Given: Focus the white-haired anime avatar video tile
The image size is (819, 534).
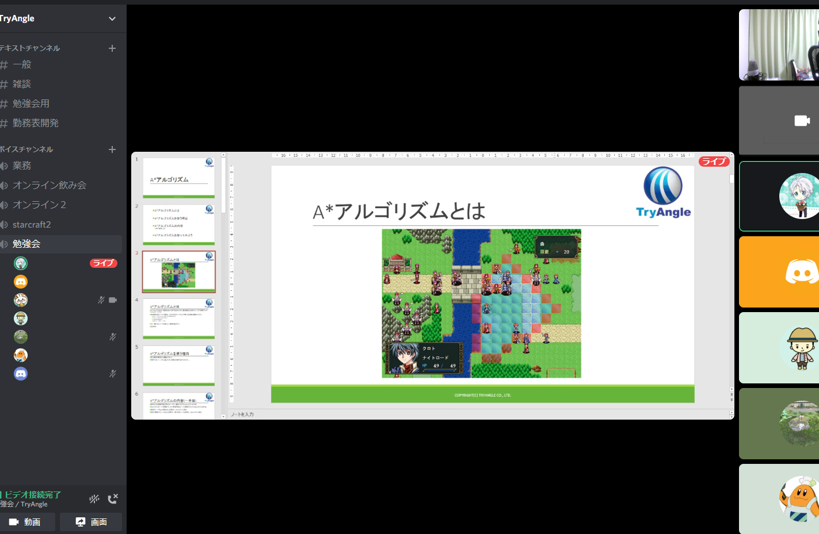Looking at the screenshot, I should pyautogui.click(x=779, y=197).
